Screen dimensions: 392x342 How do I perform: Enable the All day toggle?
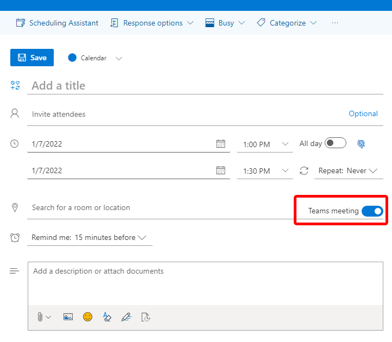coord(335,143)
